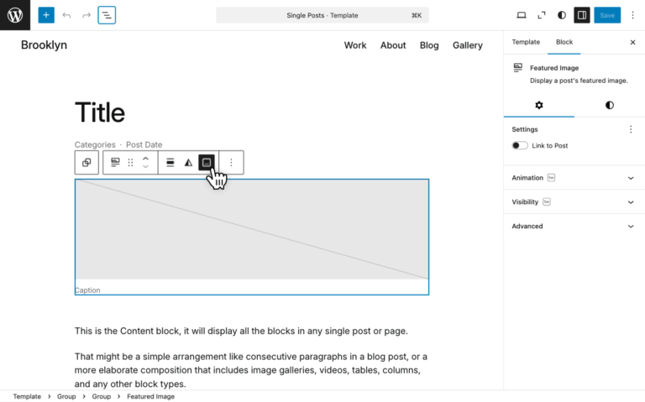
Task: Click the Featured Image block icon in sidebar
Action: (x=518, y=68)
